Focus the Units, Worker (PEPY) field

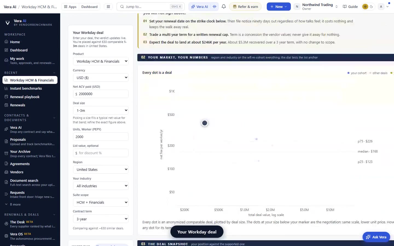(101, 137)
